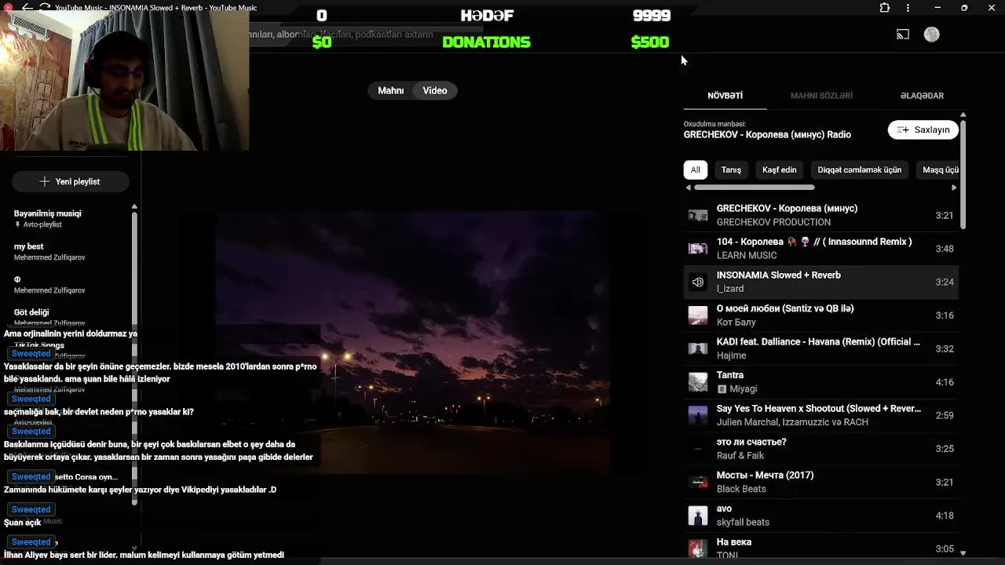Screen dimensions: 1005x565
Task: Play Мосты - Мечта (2017) thumbnail
Action: pyautogui.click(x=698, y=482)
